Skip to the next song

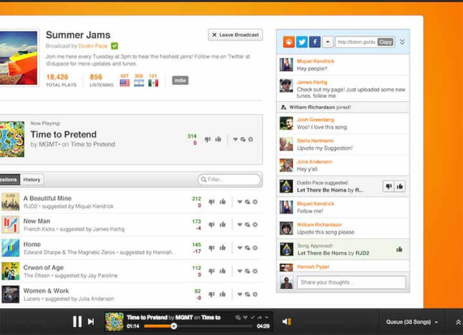tap(91, 321)
